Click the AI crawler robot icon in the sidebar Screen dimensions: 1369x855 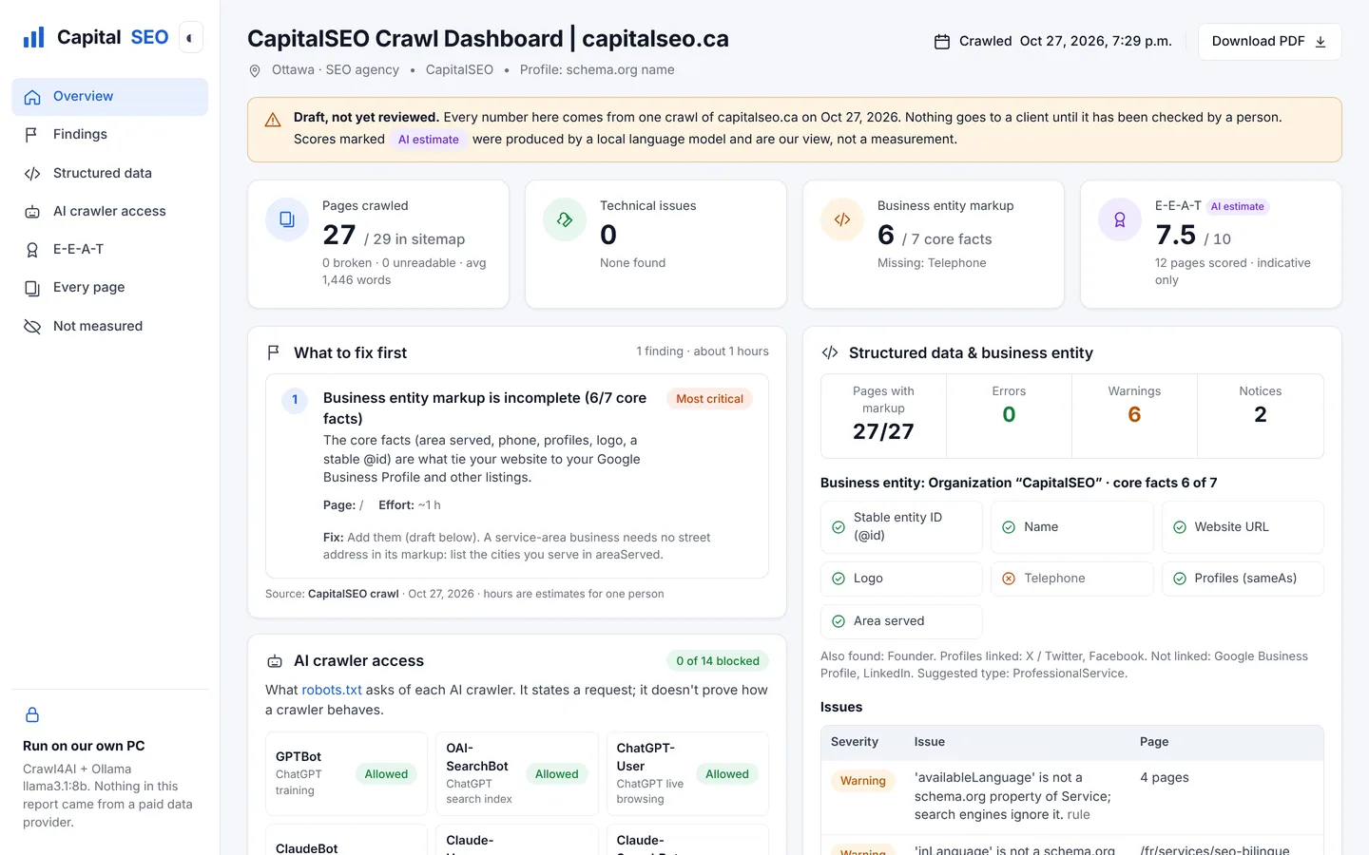(32, 212)
